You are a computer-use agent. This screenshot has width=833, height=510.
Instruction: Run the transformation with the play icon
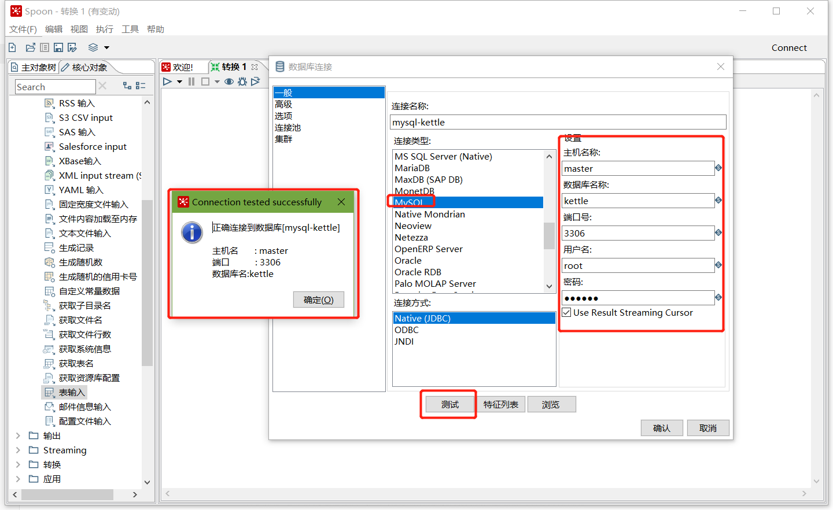[167, 82]
